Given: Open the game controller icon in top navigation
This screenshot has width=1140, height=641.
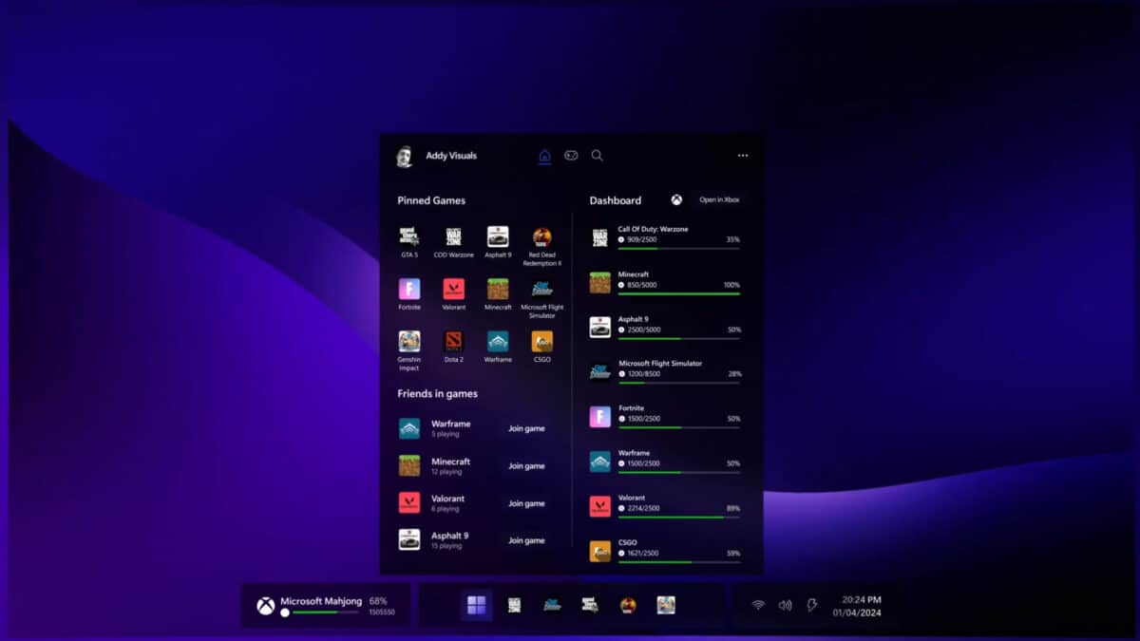Looking at the screenshot, I should coord(570,155).
